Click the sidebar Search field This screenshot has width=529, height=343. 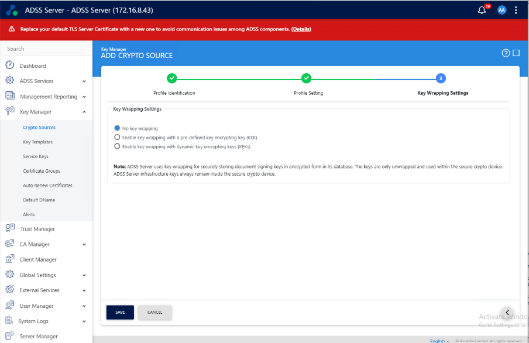tap(47, 49)
